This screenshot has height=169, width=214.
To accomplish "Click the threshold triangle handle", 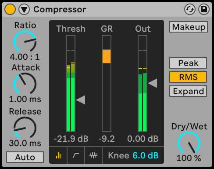I will pyautogui.click(x=81, y=100).
